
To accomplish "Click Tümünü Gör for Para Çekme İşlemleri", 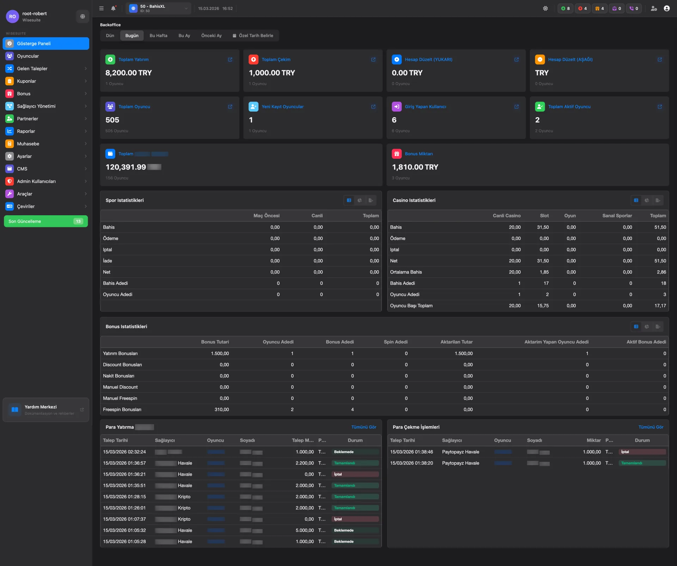I will click(x=651, y=427).
